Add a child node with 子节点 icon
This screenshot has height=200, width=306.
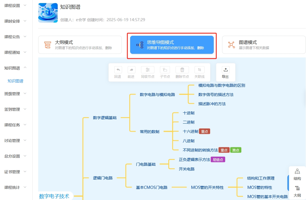pos(165,70)
